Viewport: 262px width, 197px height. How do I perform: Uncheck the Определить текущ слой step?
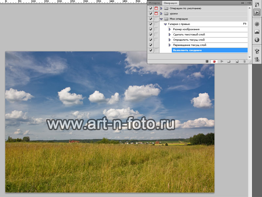pos(151,40)
